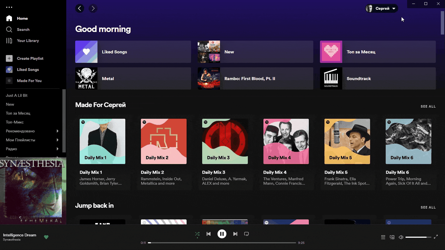
Task: Enter fullscreen with the expand icon
Action: [x=436, y=237]
